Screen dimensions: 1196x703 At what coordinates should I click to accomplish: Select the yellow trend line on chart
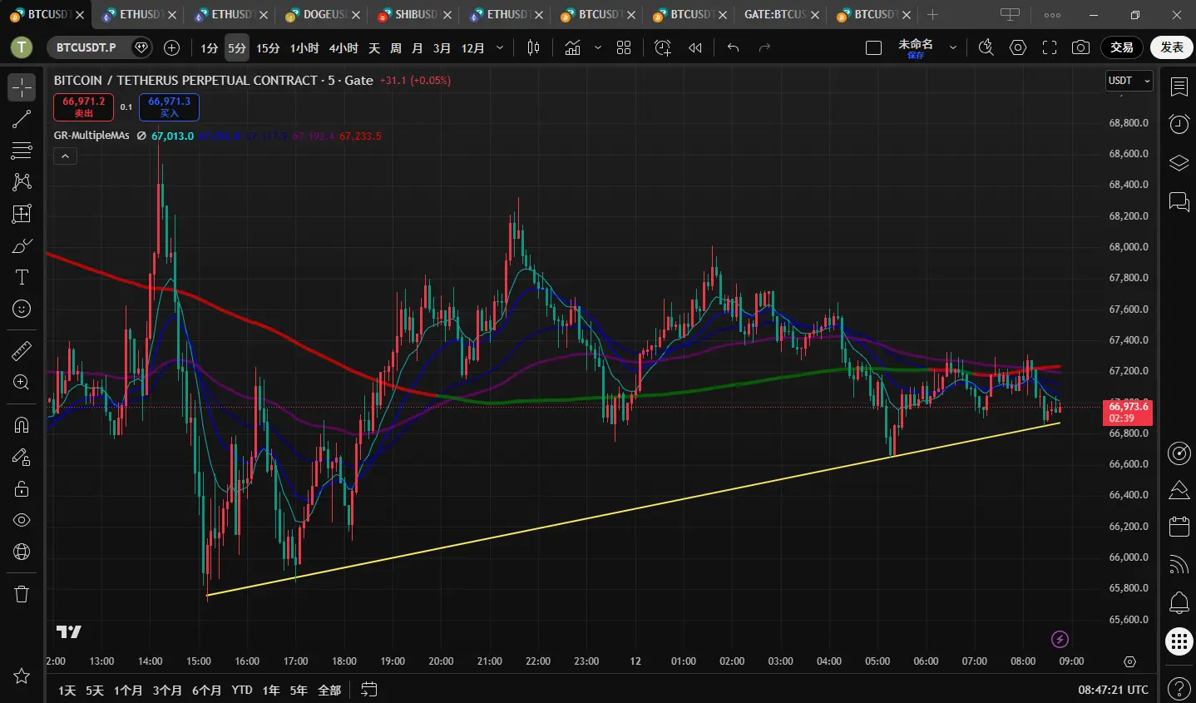point(632,509)
